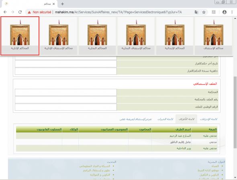Bookmark this page with the star
The image size is (237, 180).
(x=204, y=12)
